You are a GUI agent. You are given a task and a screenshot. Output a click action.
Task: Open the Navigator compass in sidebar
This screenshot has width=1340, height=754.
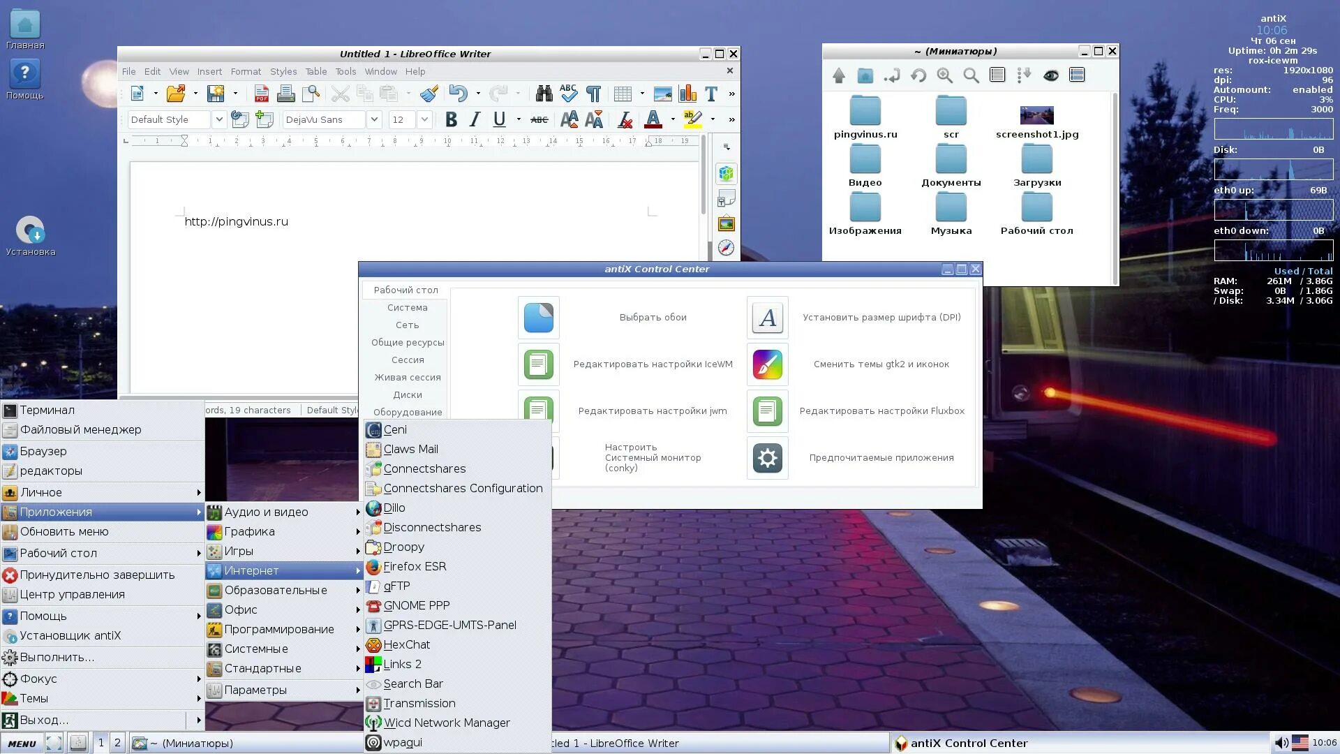coord(726,249)
